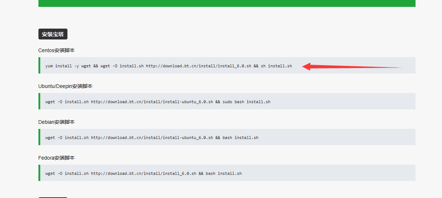Click the Centos安装脚本 label
This screenshot has height=198, width=442.
point(57,50)
